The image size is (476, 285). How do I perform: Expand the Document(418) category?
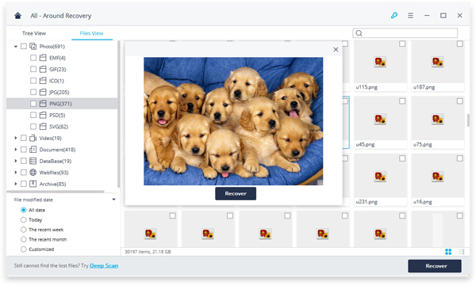pos(16,150)
